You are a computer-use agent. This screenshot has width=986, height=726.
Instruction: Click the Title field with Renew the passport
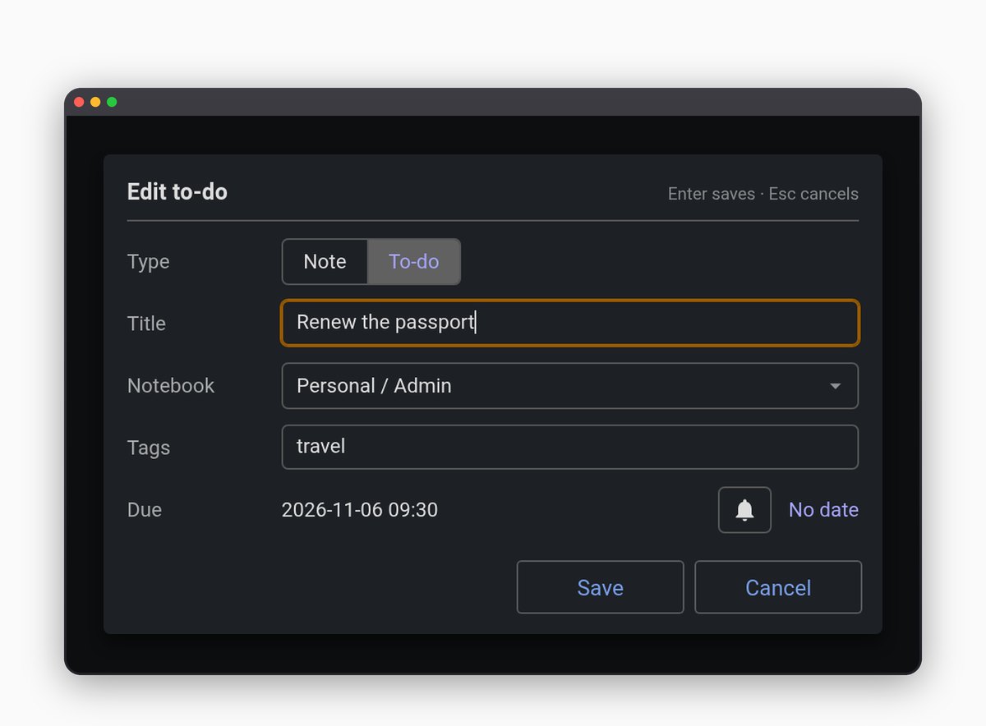570,323
